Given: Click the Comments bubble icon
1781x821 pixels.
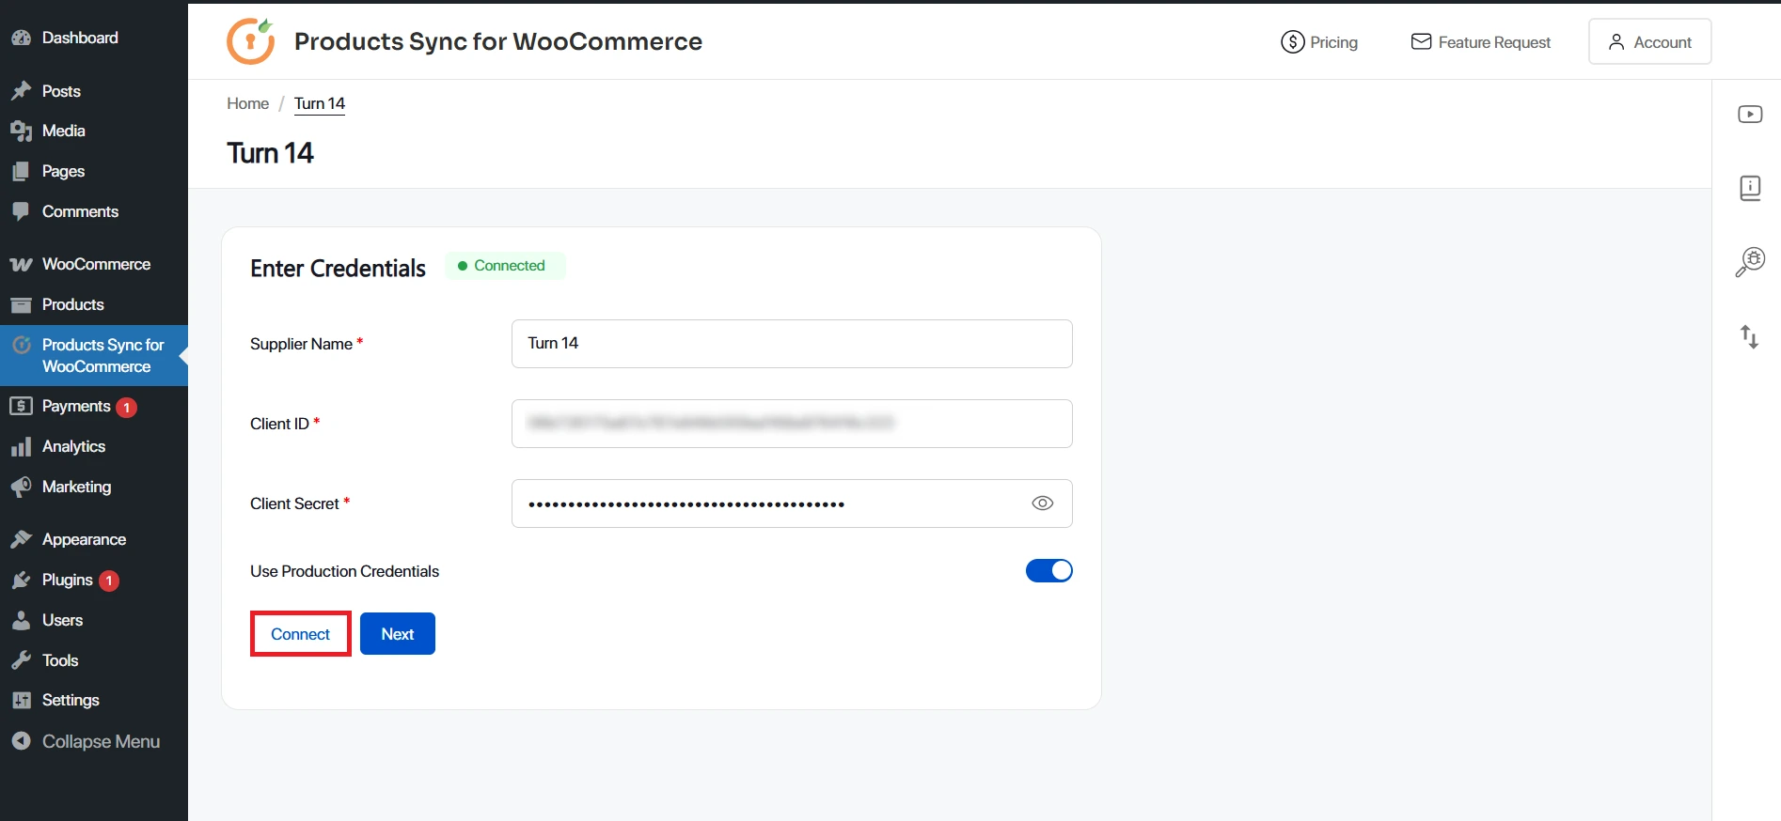Looking at the screenshot, I should coord(21,211).
